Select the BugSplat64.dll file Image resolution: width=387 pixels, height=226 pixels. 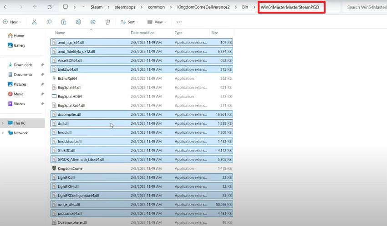point(142,87)
